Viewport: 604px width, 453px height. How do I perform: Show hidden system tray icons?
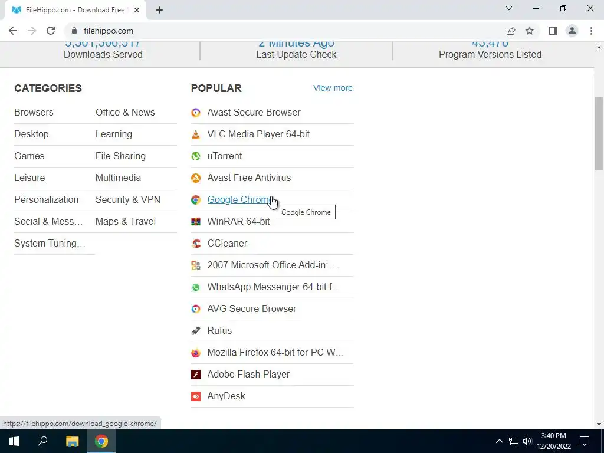pos(499,441)
